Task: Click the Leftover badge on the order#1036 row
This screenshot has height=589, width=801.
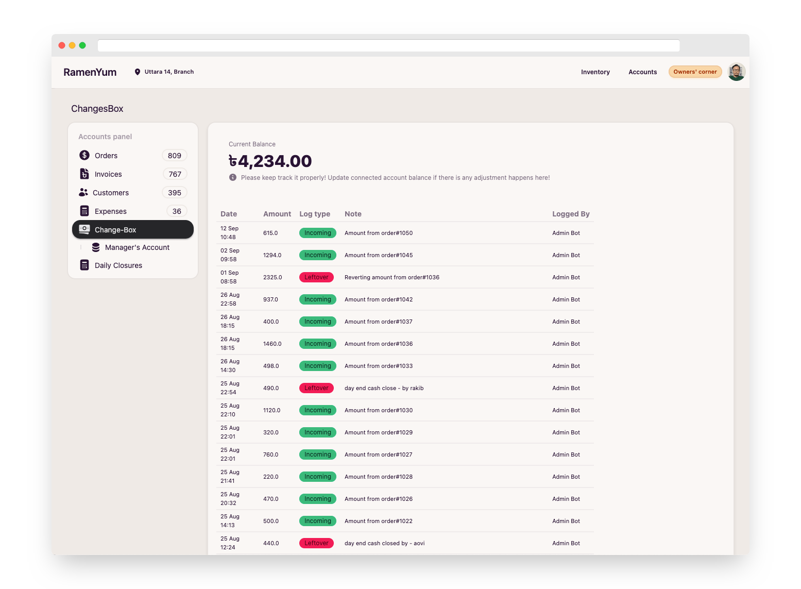Action: [316, 277]
